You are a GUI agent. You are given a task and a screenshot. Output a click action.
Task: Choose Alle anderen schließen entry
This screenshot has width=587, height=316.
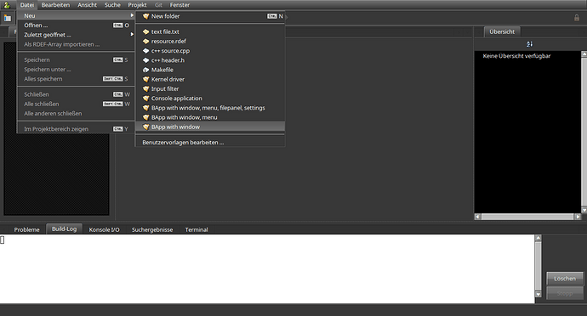pos(76,113)
